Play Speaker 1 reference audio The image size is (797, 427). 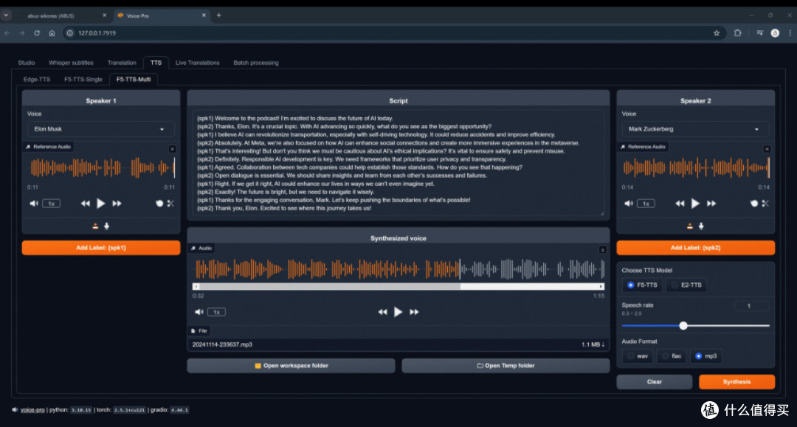tap(100, 204)
